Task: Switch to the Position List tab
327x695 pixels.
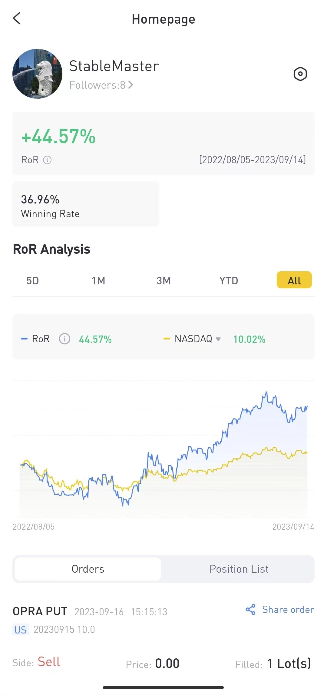Action: pos(239,569)
